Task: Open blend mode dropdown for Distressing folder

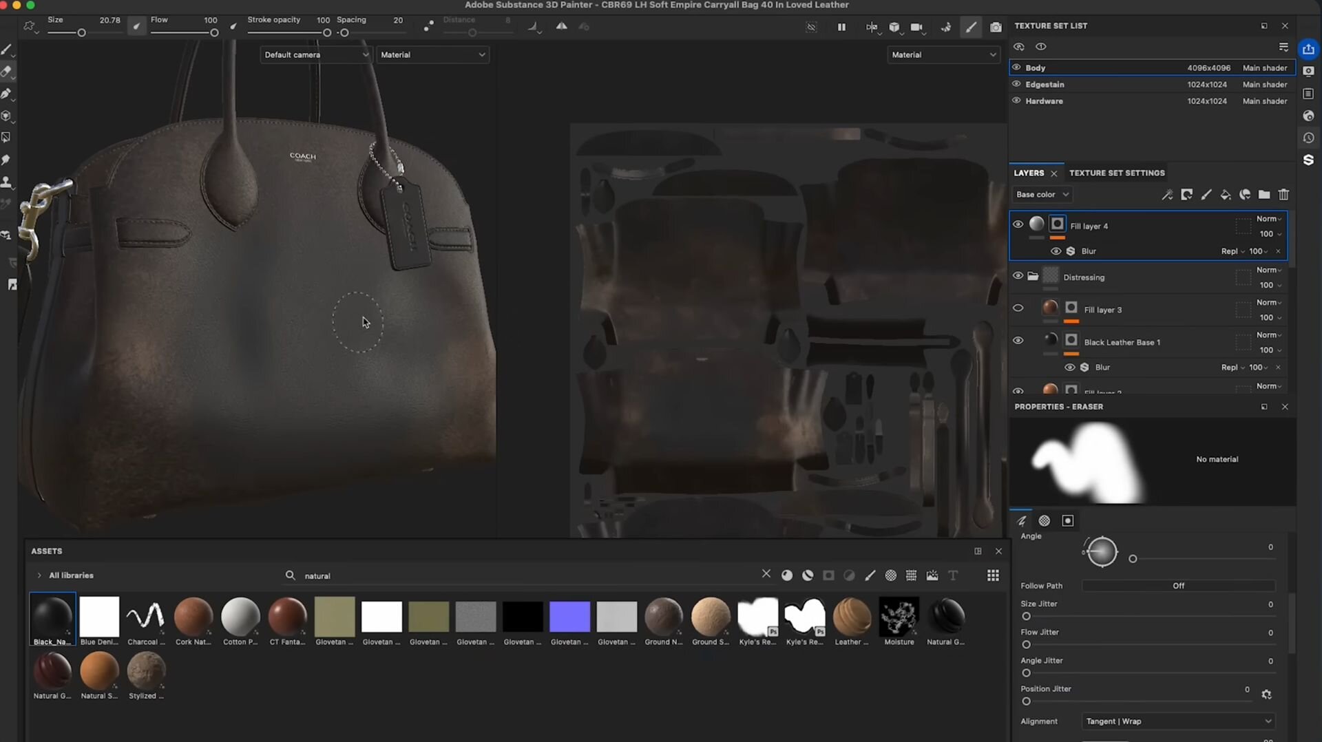Action: click(1268, 270)
